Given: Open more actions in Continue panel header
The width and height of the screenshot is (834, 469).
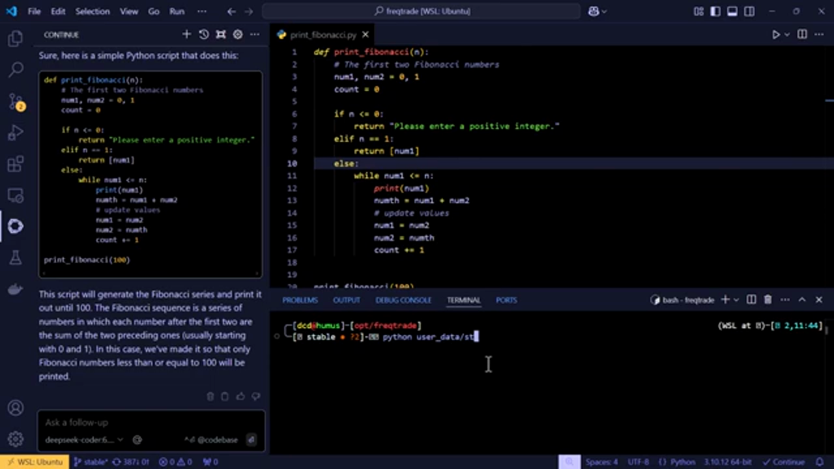Looking at the screenshot, I should [255, 35].
